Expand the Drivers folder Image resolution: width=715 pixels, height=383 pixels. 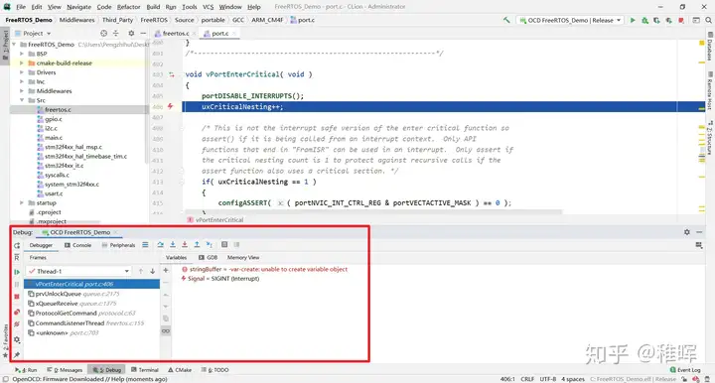pyautogui.click(x=22, y=72)
